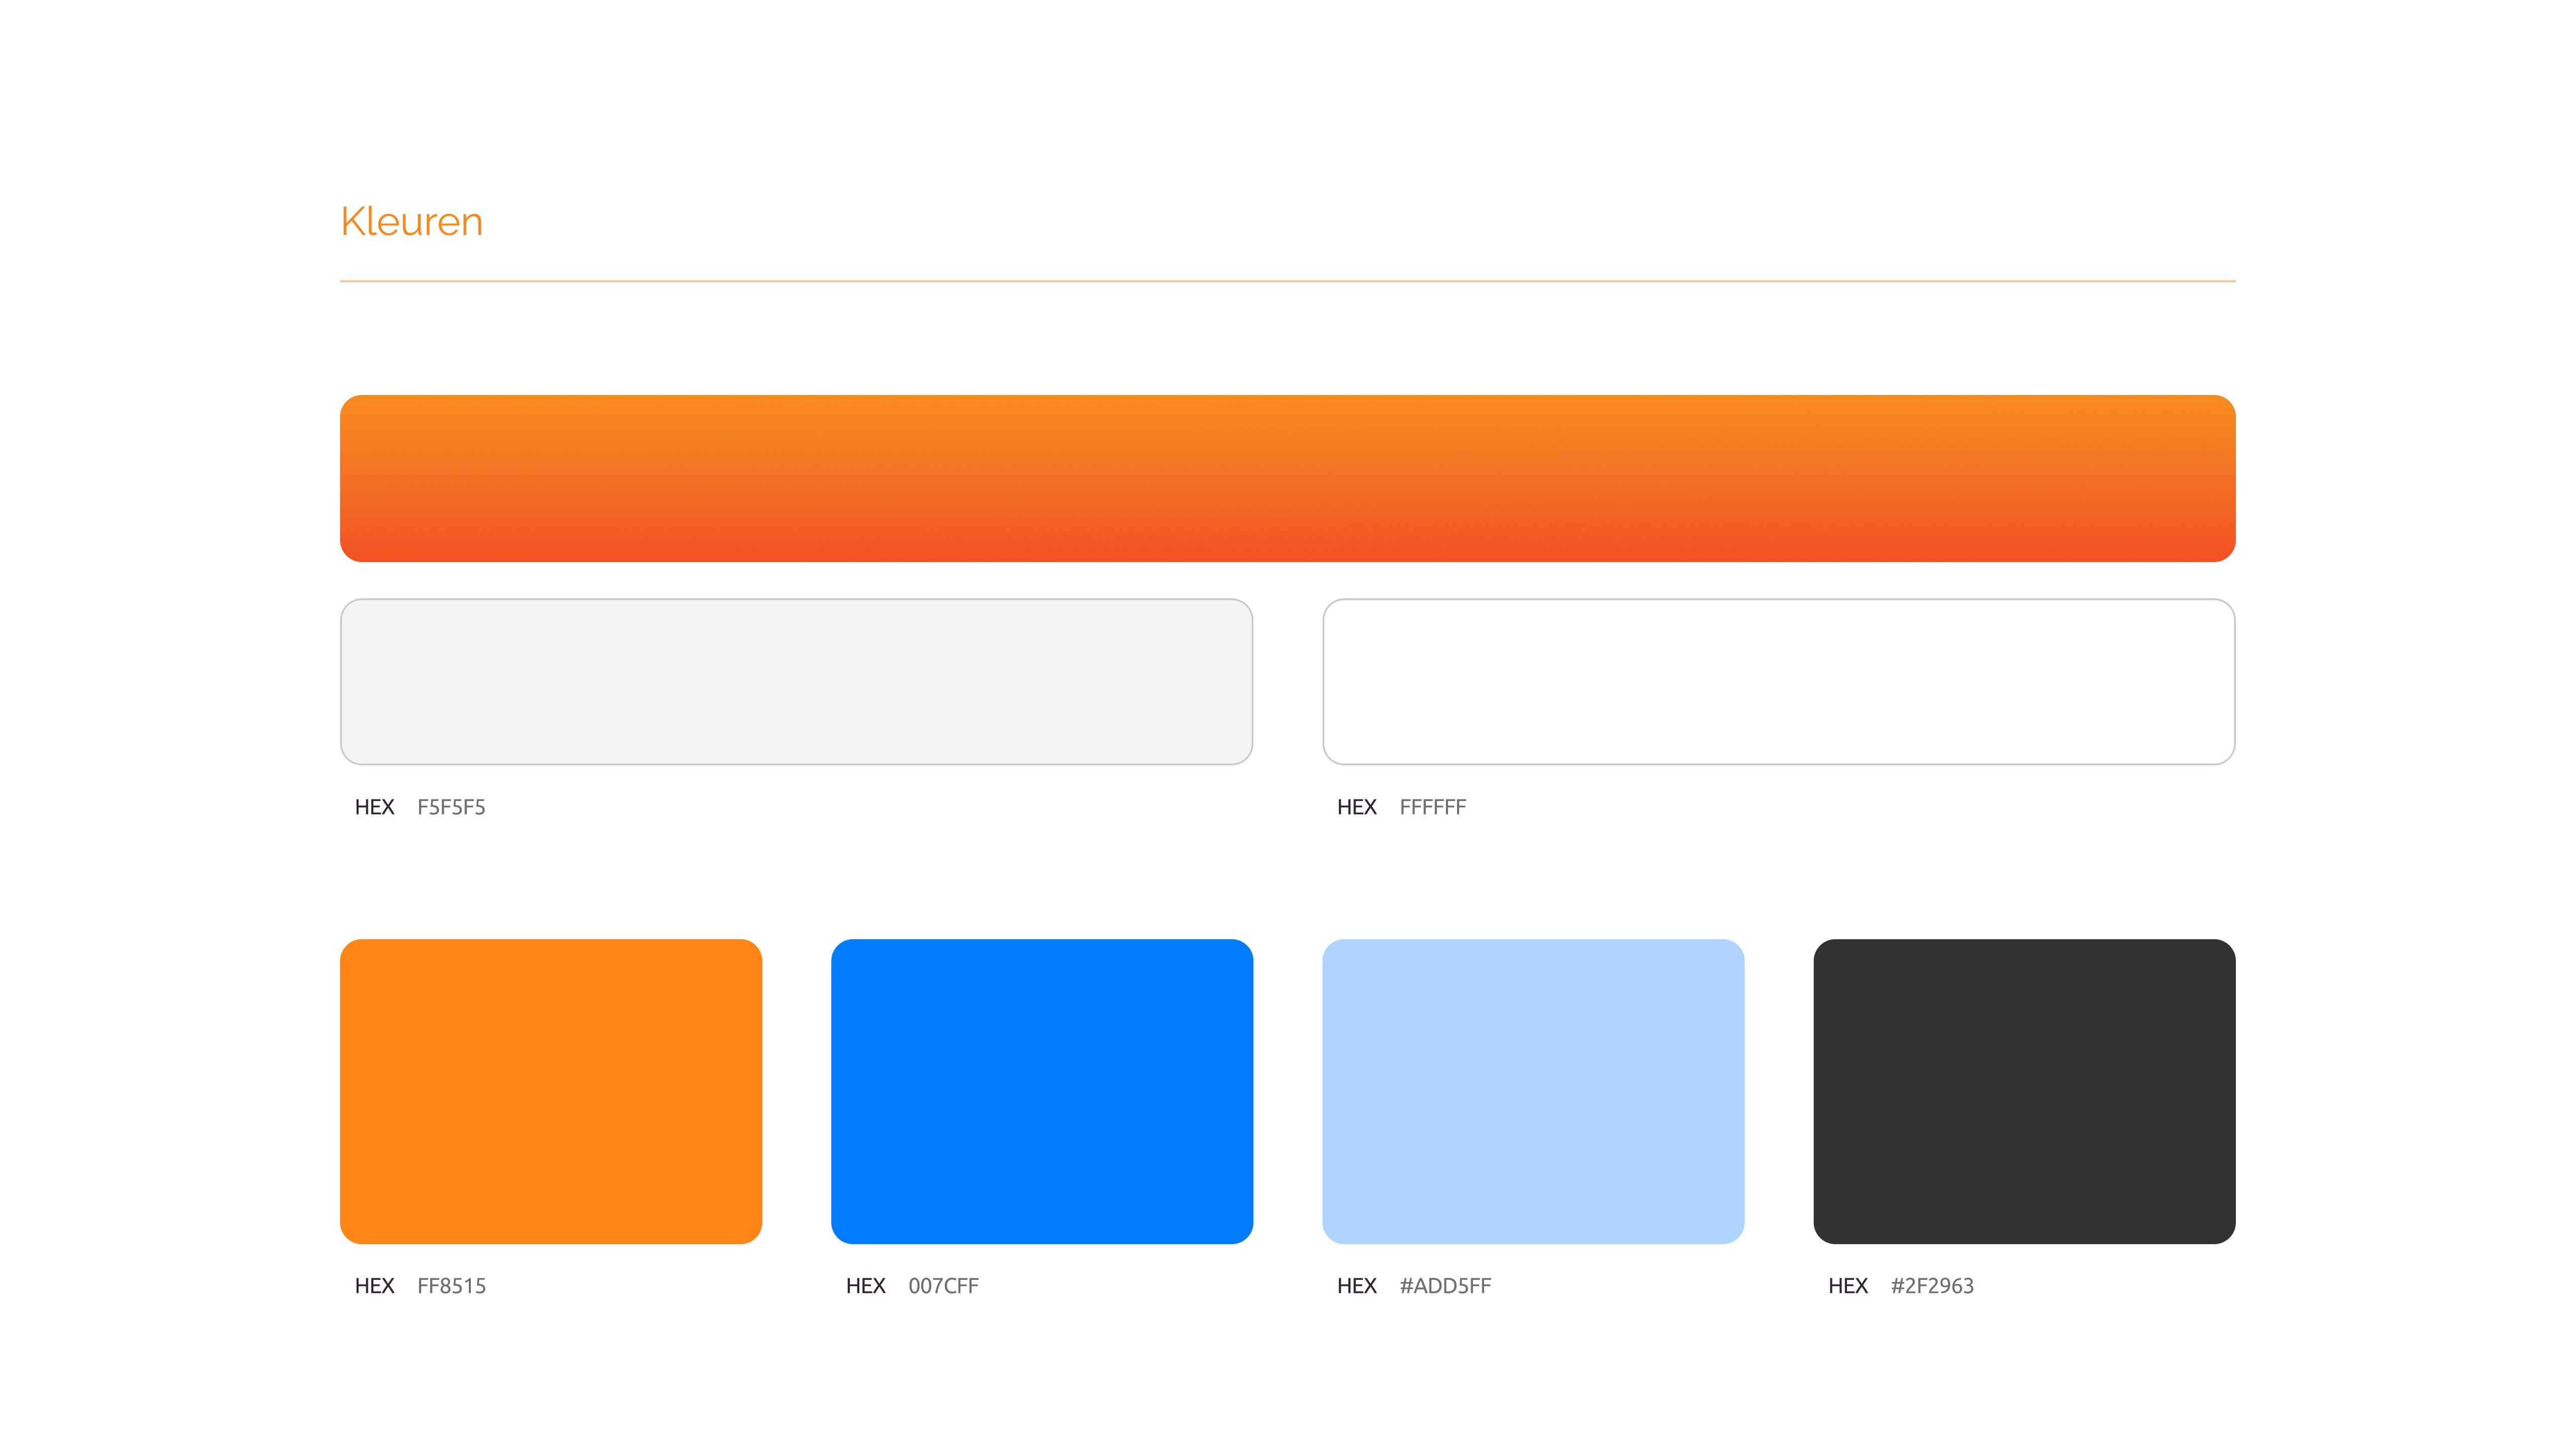
Task: Click the #2F2963 hex value text
Action: [x=1931, y=1286]
